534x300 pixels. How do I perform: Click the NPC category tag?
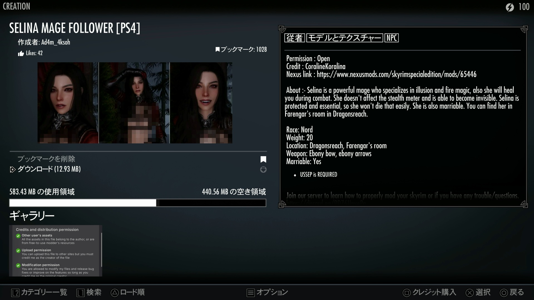coord(392,38)
